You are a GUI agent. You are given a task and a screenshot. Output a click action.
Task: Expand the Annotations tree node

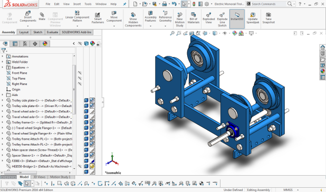[3, 56]
